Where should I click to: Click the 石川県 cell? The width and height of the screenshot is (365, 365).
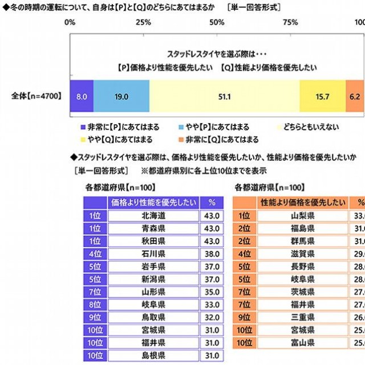[x=153, y=254]
